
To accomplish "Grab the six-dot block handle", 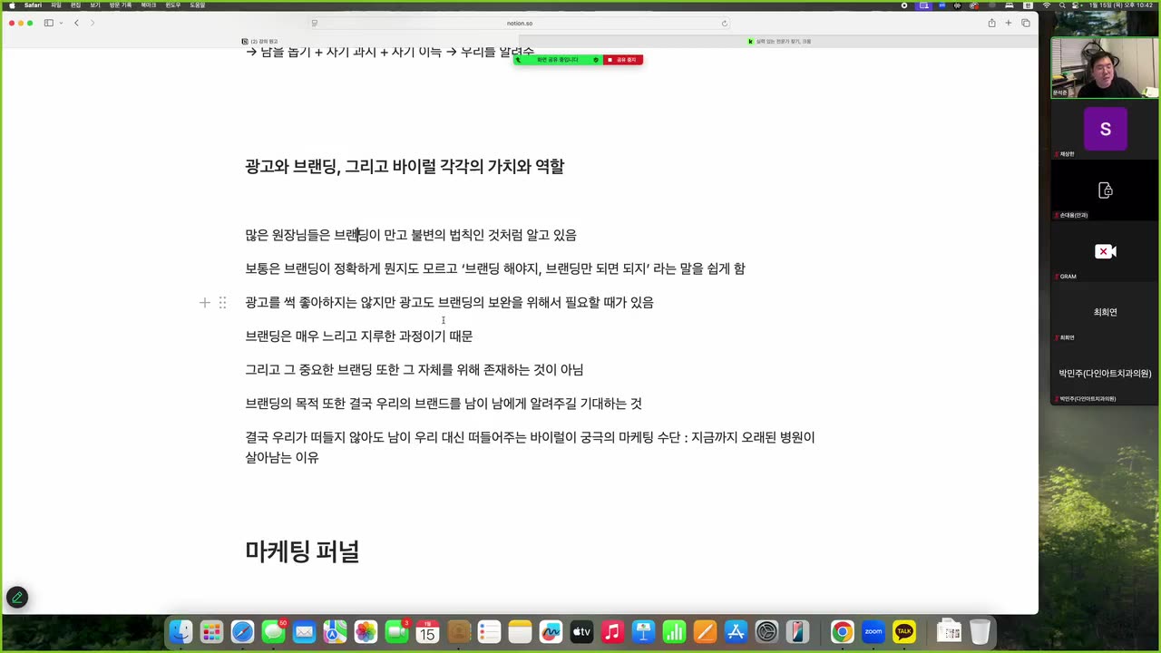I will (x=222, y=303).
